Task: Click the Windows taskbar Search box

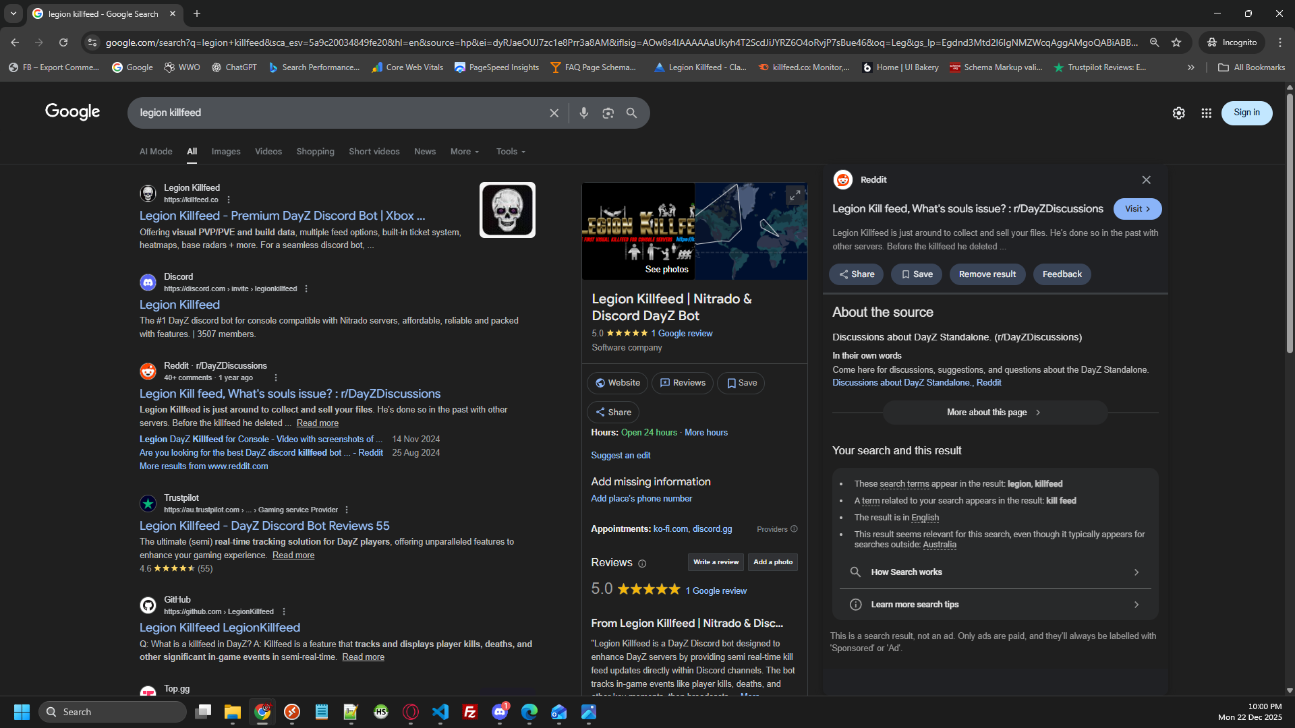Action: click(113, 712)
